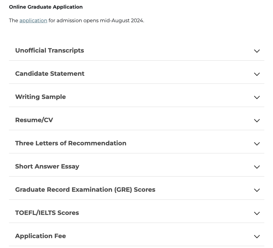Screen dimensions: 273x248
Task: Click the chevron beside Application Fee
Action: 257,237
